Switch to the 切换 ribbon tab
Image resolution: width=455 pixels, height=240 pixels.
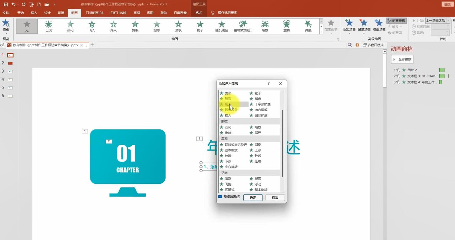(61, 13)
